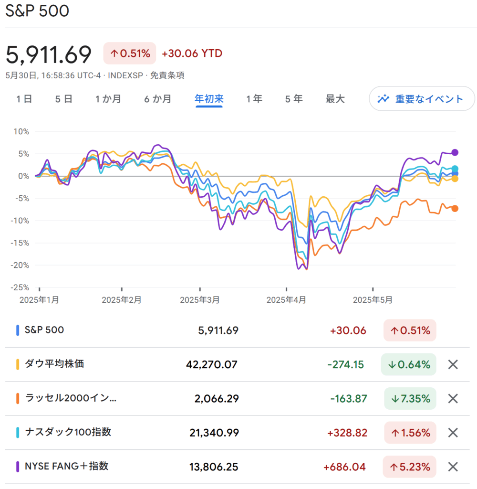477x489 pixels.
Task: Click the INDEXSP exchange label
Action: [125, 75]
